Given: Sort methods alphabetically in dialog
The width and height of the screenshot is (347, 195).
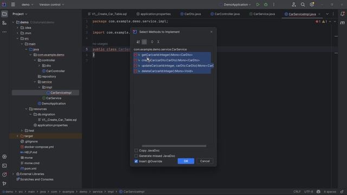Looking at the screenshot, I should pos(138,42).
